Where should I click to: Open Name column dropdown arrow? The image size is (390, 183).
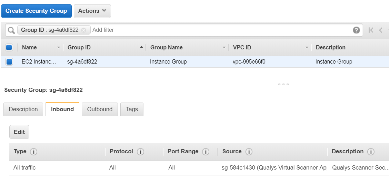(59, 47)
